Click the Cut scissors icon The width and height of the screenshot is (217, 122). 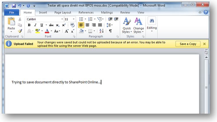[20, 19]
